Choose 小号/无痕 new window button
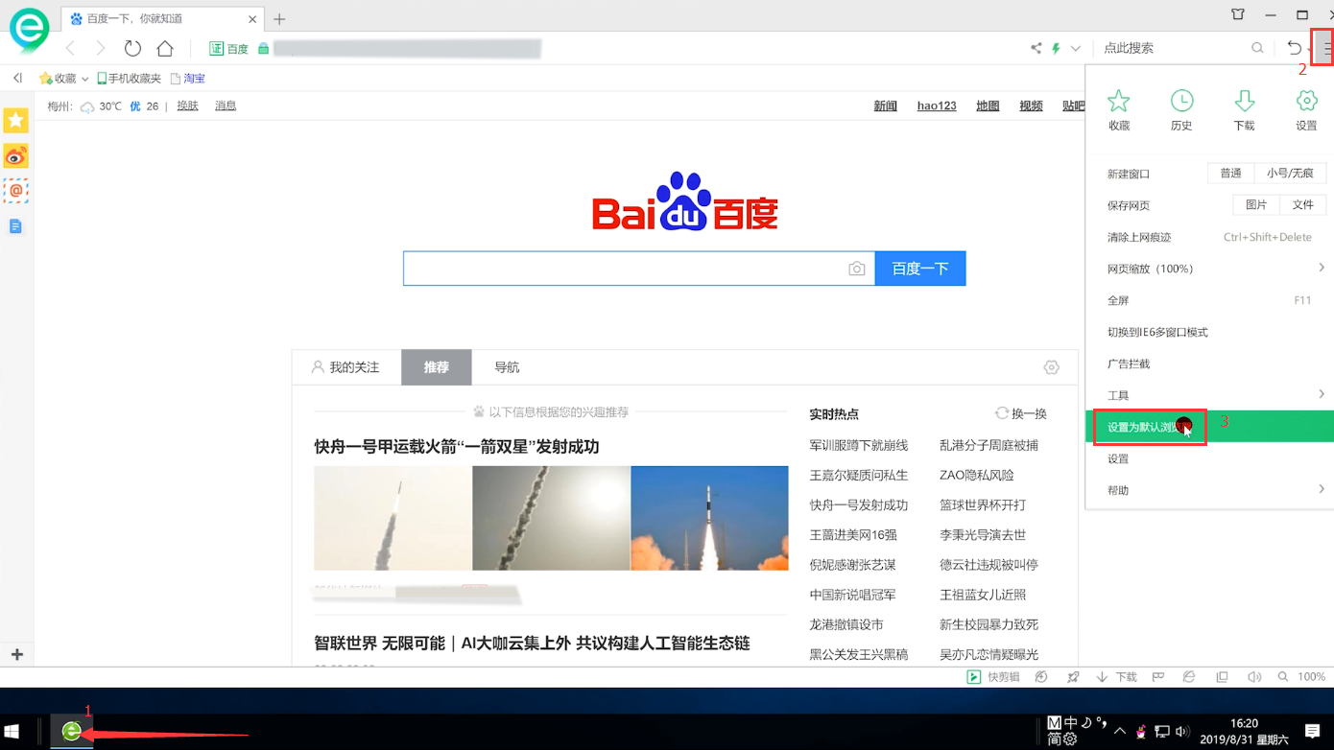 point(1290,174)
